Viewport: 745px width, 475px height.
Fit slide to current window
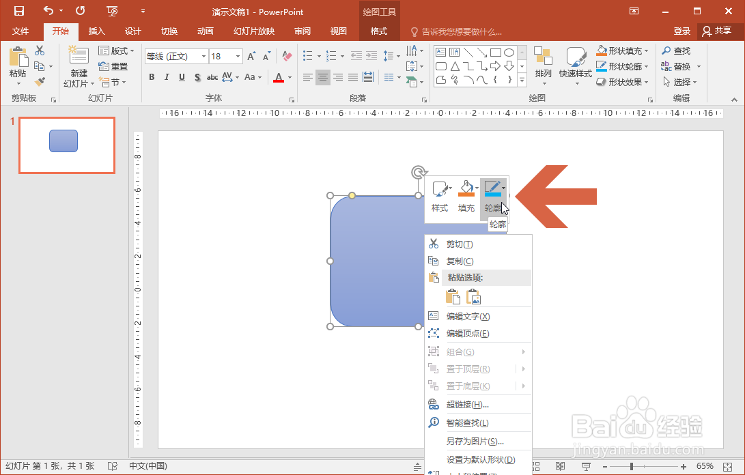click(x=727, y=466)
